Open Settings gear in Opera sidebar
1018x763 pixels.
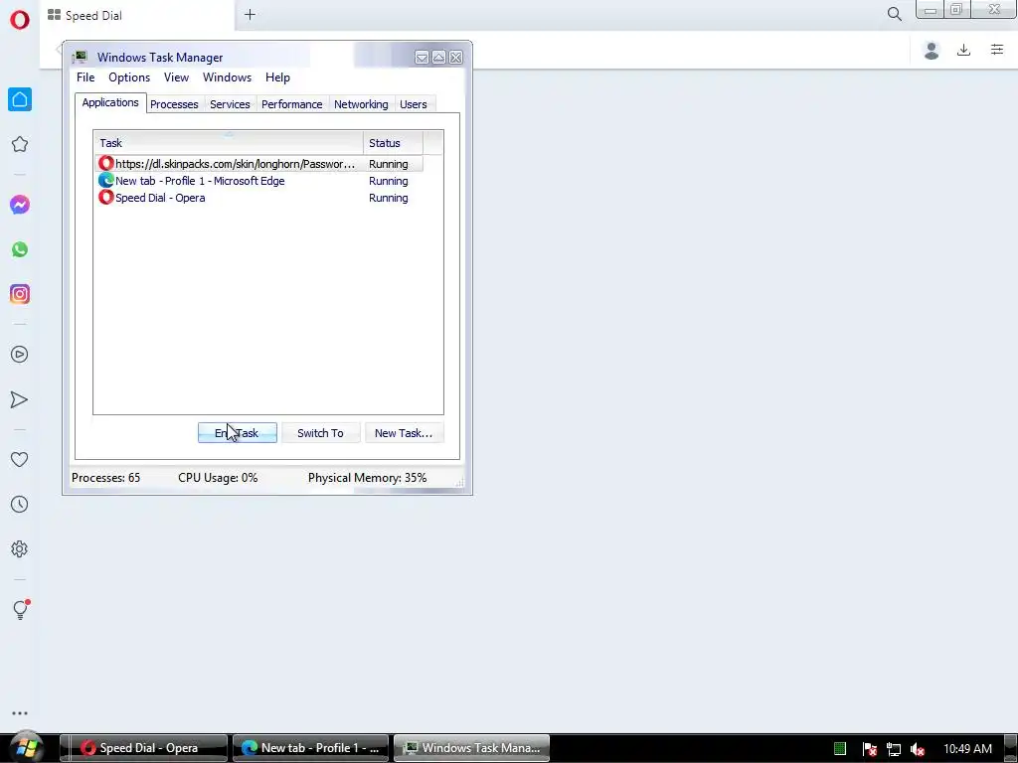(x=20, y=548)
